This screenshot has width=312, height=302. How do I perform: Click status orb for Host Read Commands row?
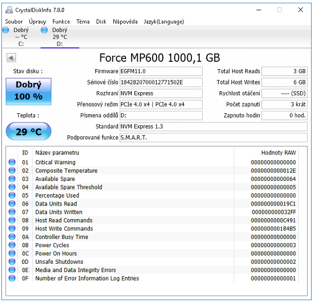12,220
